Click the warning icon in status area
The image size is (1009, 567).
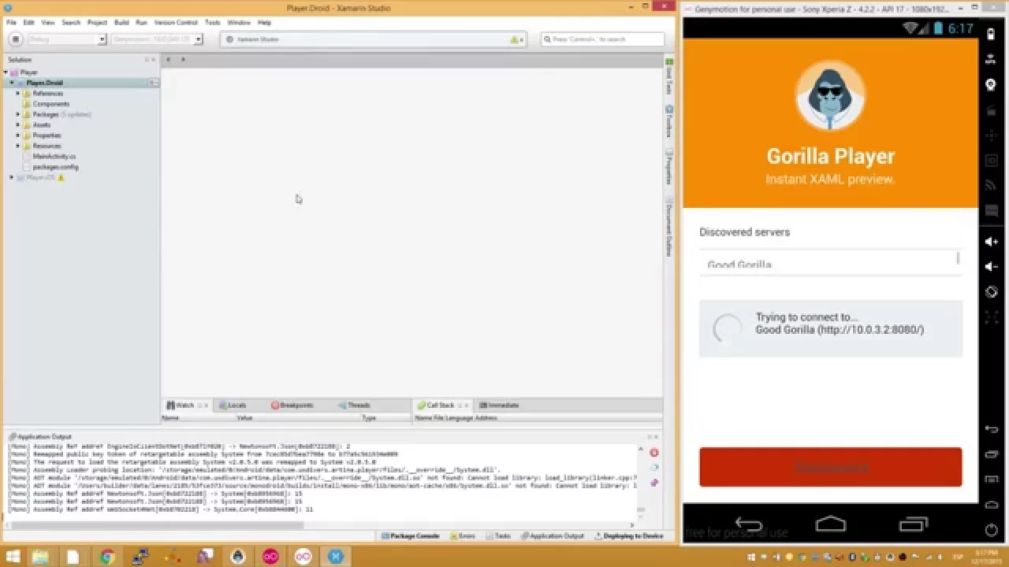coord(515,39)
